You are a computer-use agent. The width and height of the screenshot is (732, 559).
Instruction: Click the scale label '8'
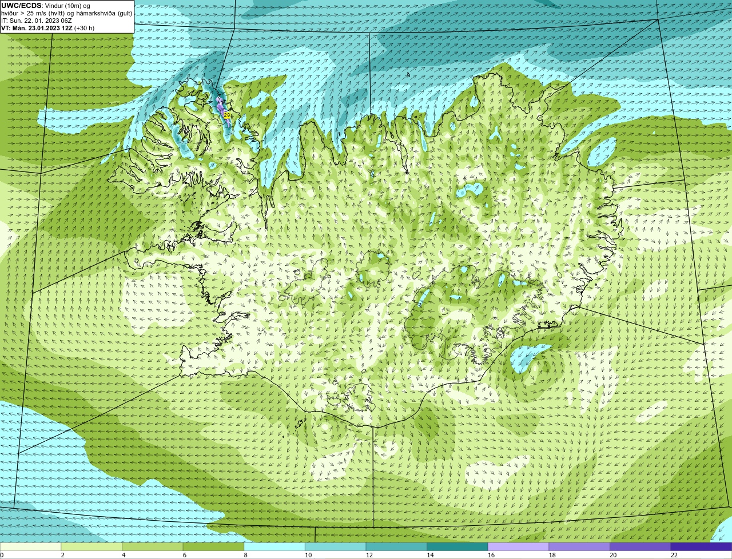point(246,555)
